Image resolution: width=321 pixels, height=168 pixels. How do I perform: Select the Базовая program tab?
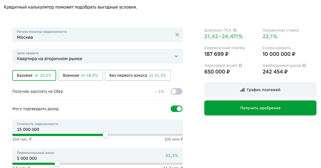[x=34, y=75]
